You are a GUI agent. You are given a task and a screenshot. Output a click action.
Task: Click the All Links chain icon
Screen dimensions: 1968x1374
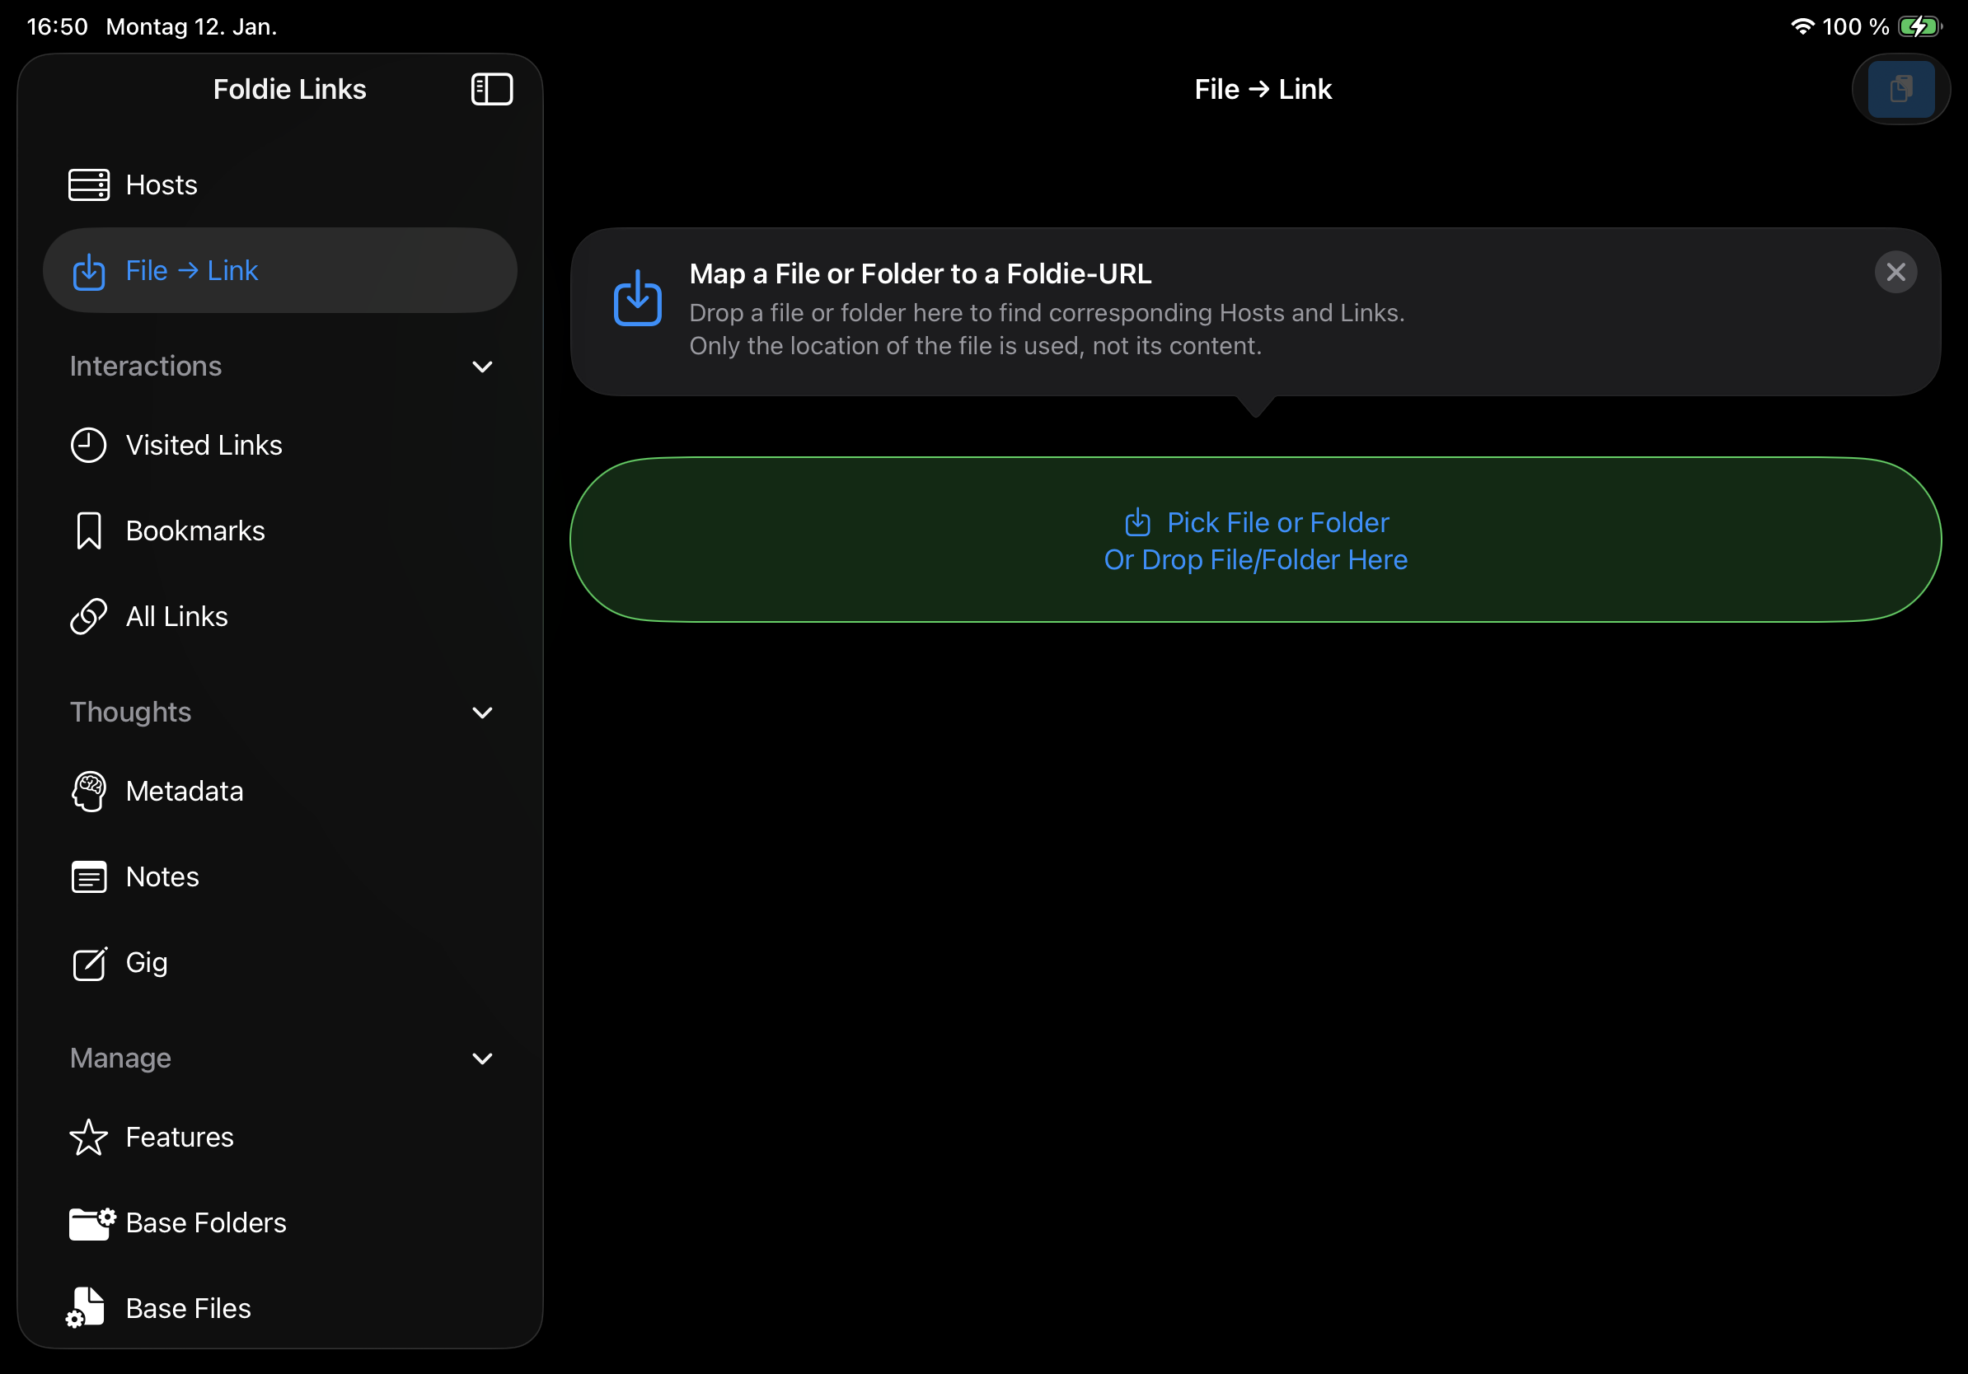[x=88, y=617]
